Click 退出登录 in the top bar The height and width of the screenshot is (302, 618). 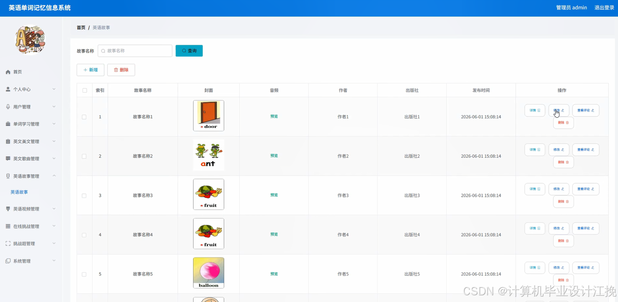pyautogui.click(x=604, y=8)
